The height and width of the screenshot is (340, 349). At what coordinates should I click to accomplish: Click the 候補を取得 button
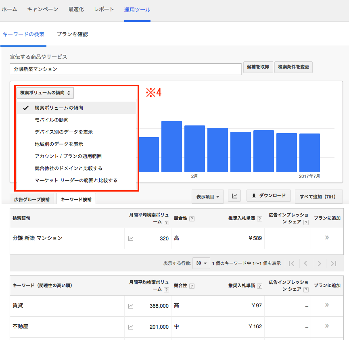tap(258, 67)
